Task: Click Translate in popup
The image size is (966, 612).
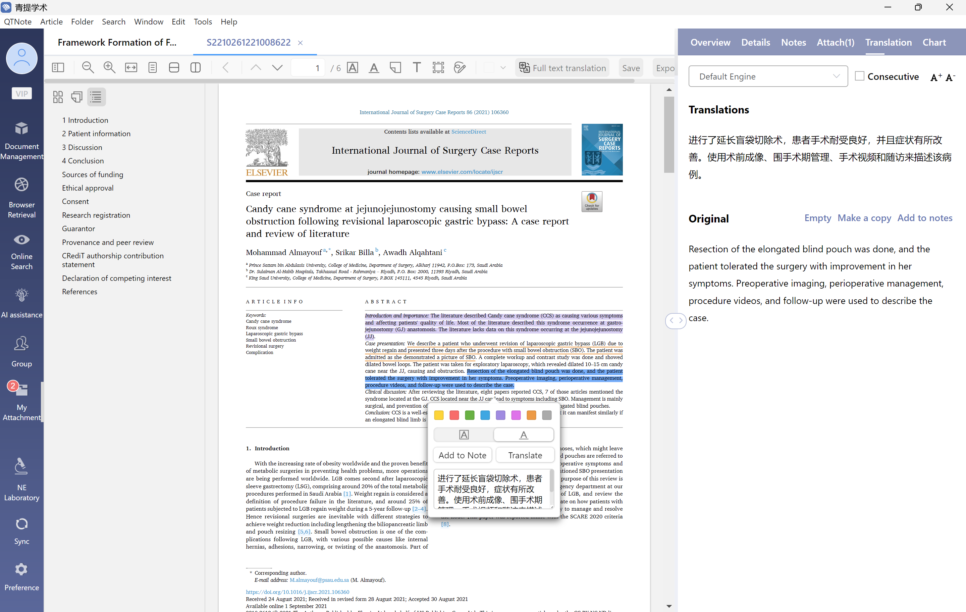Action: click(525, 455)
